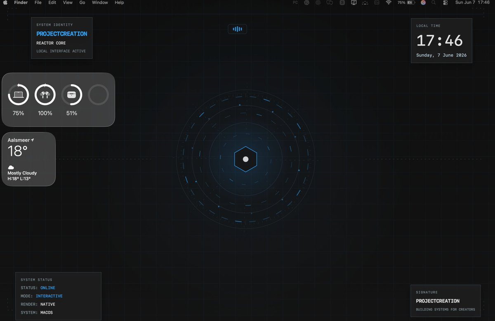
Task: Open Wi-Fi status in menu bar
Action: 389,2
